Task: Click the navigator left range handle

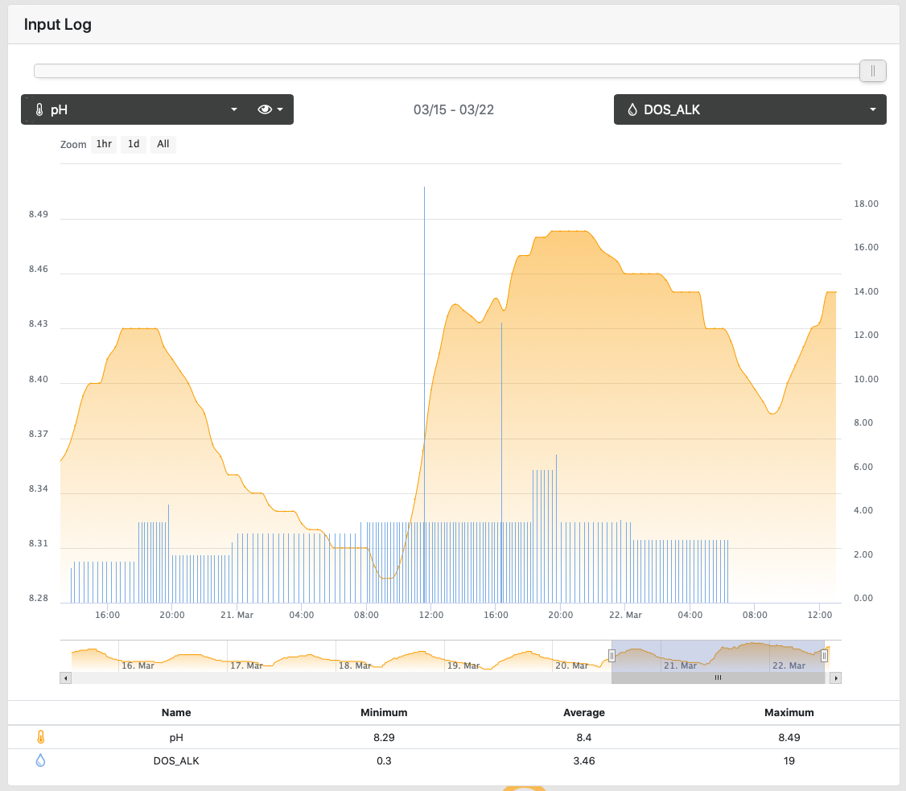Action: coord(612,656)
